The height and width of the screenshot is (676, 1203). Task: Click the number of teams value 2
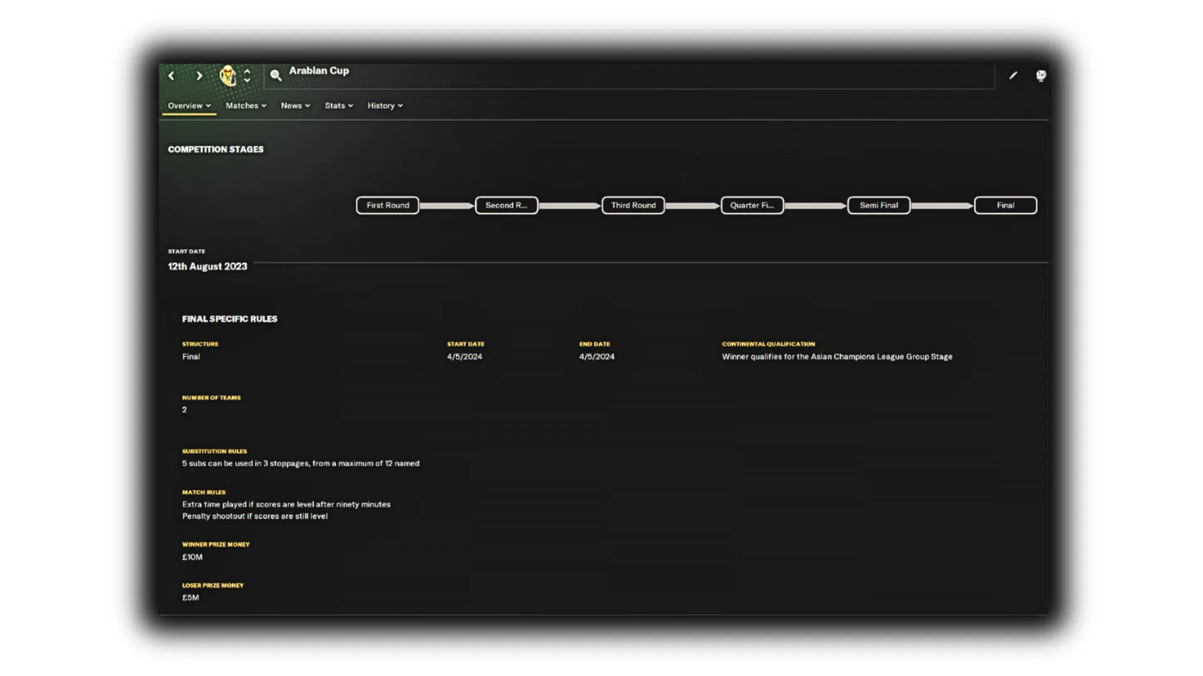184,410
